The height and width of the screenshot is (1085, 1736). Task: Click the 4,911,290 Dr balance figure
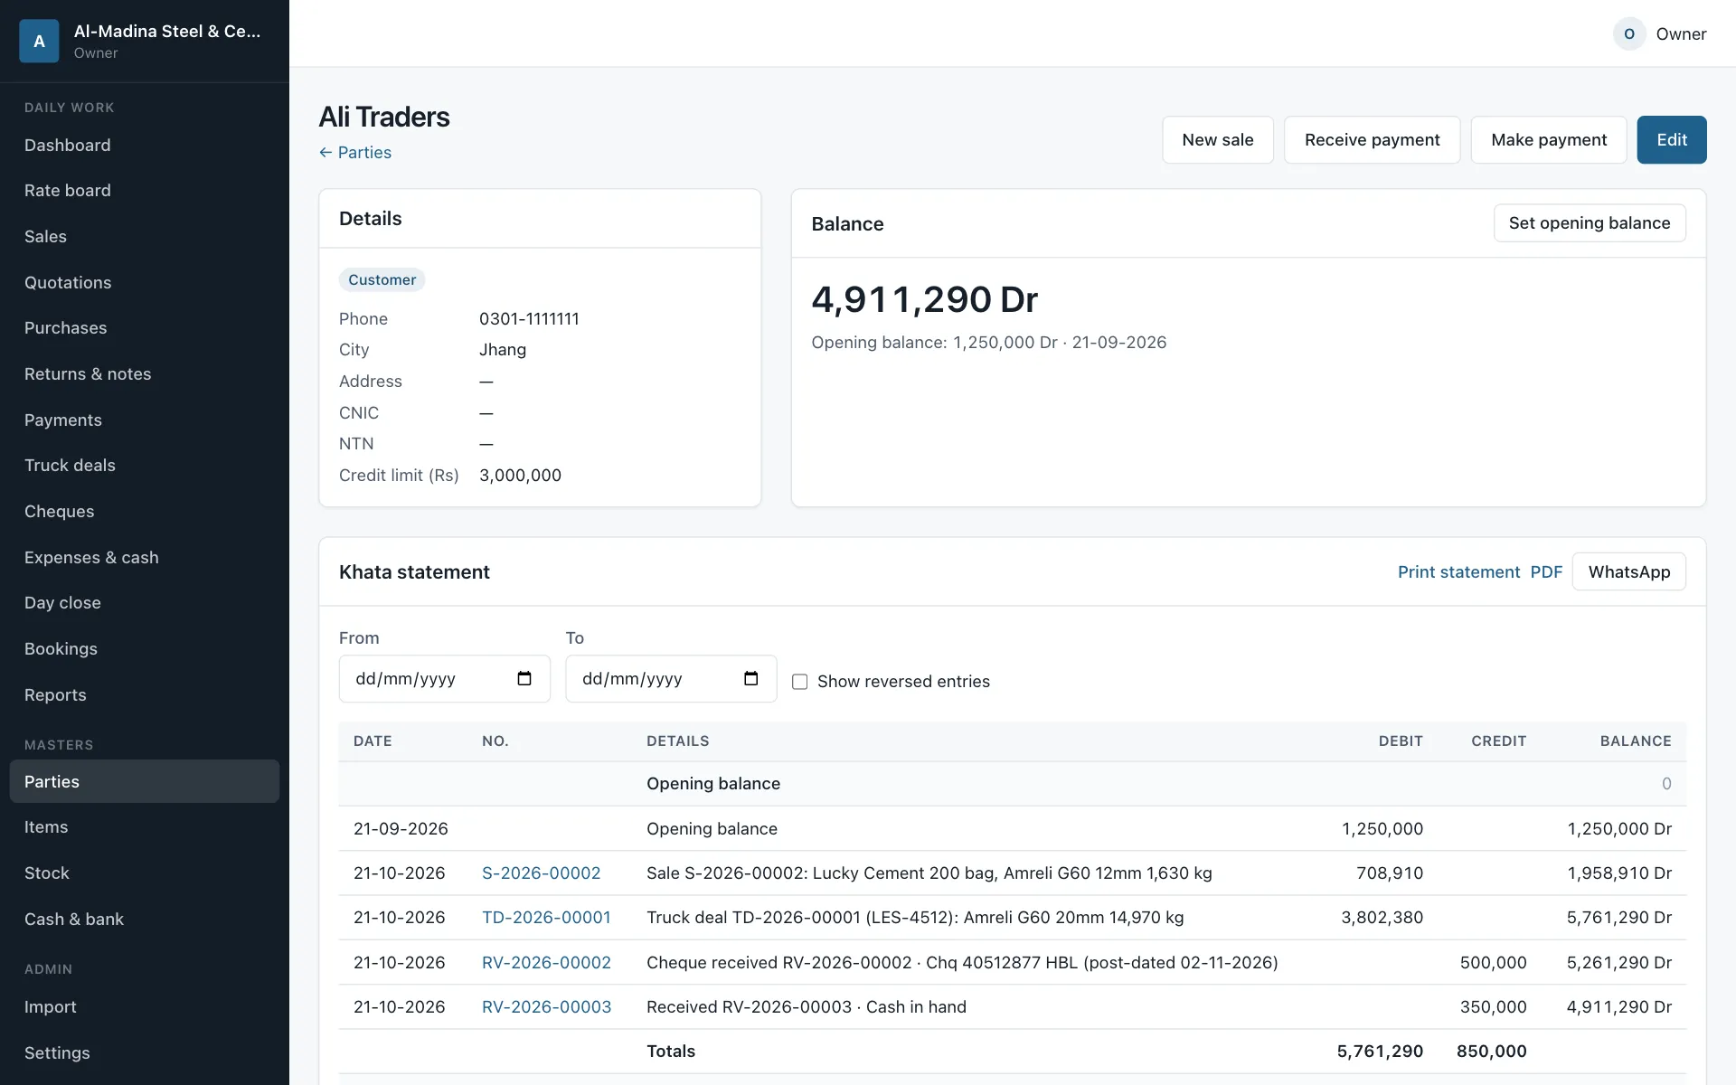(x=924, y=299)
